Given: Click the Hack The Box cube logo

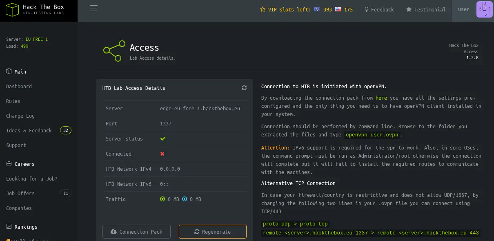Looking at the screenshot, I should pyautogui.click(x=12, y=10).
